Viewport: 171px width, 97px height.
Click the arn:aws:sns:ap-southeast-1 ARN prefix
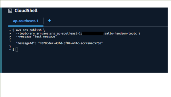coord(59,33)
